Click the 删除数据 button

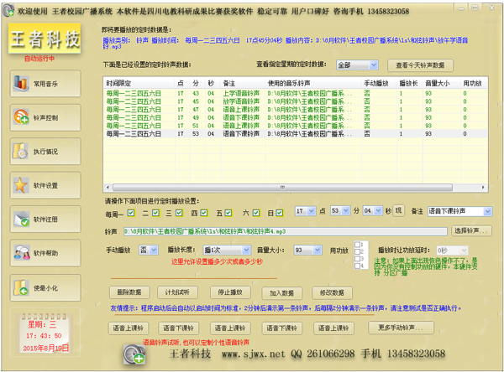click(129, 292)
